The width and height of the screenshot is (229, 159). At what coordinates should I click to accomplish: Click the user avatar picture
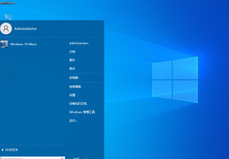tap(6, 29)
